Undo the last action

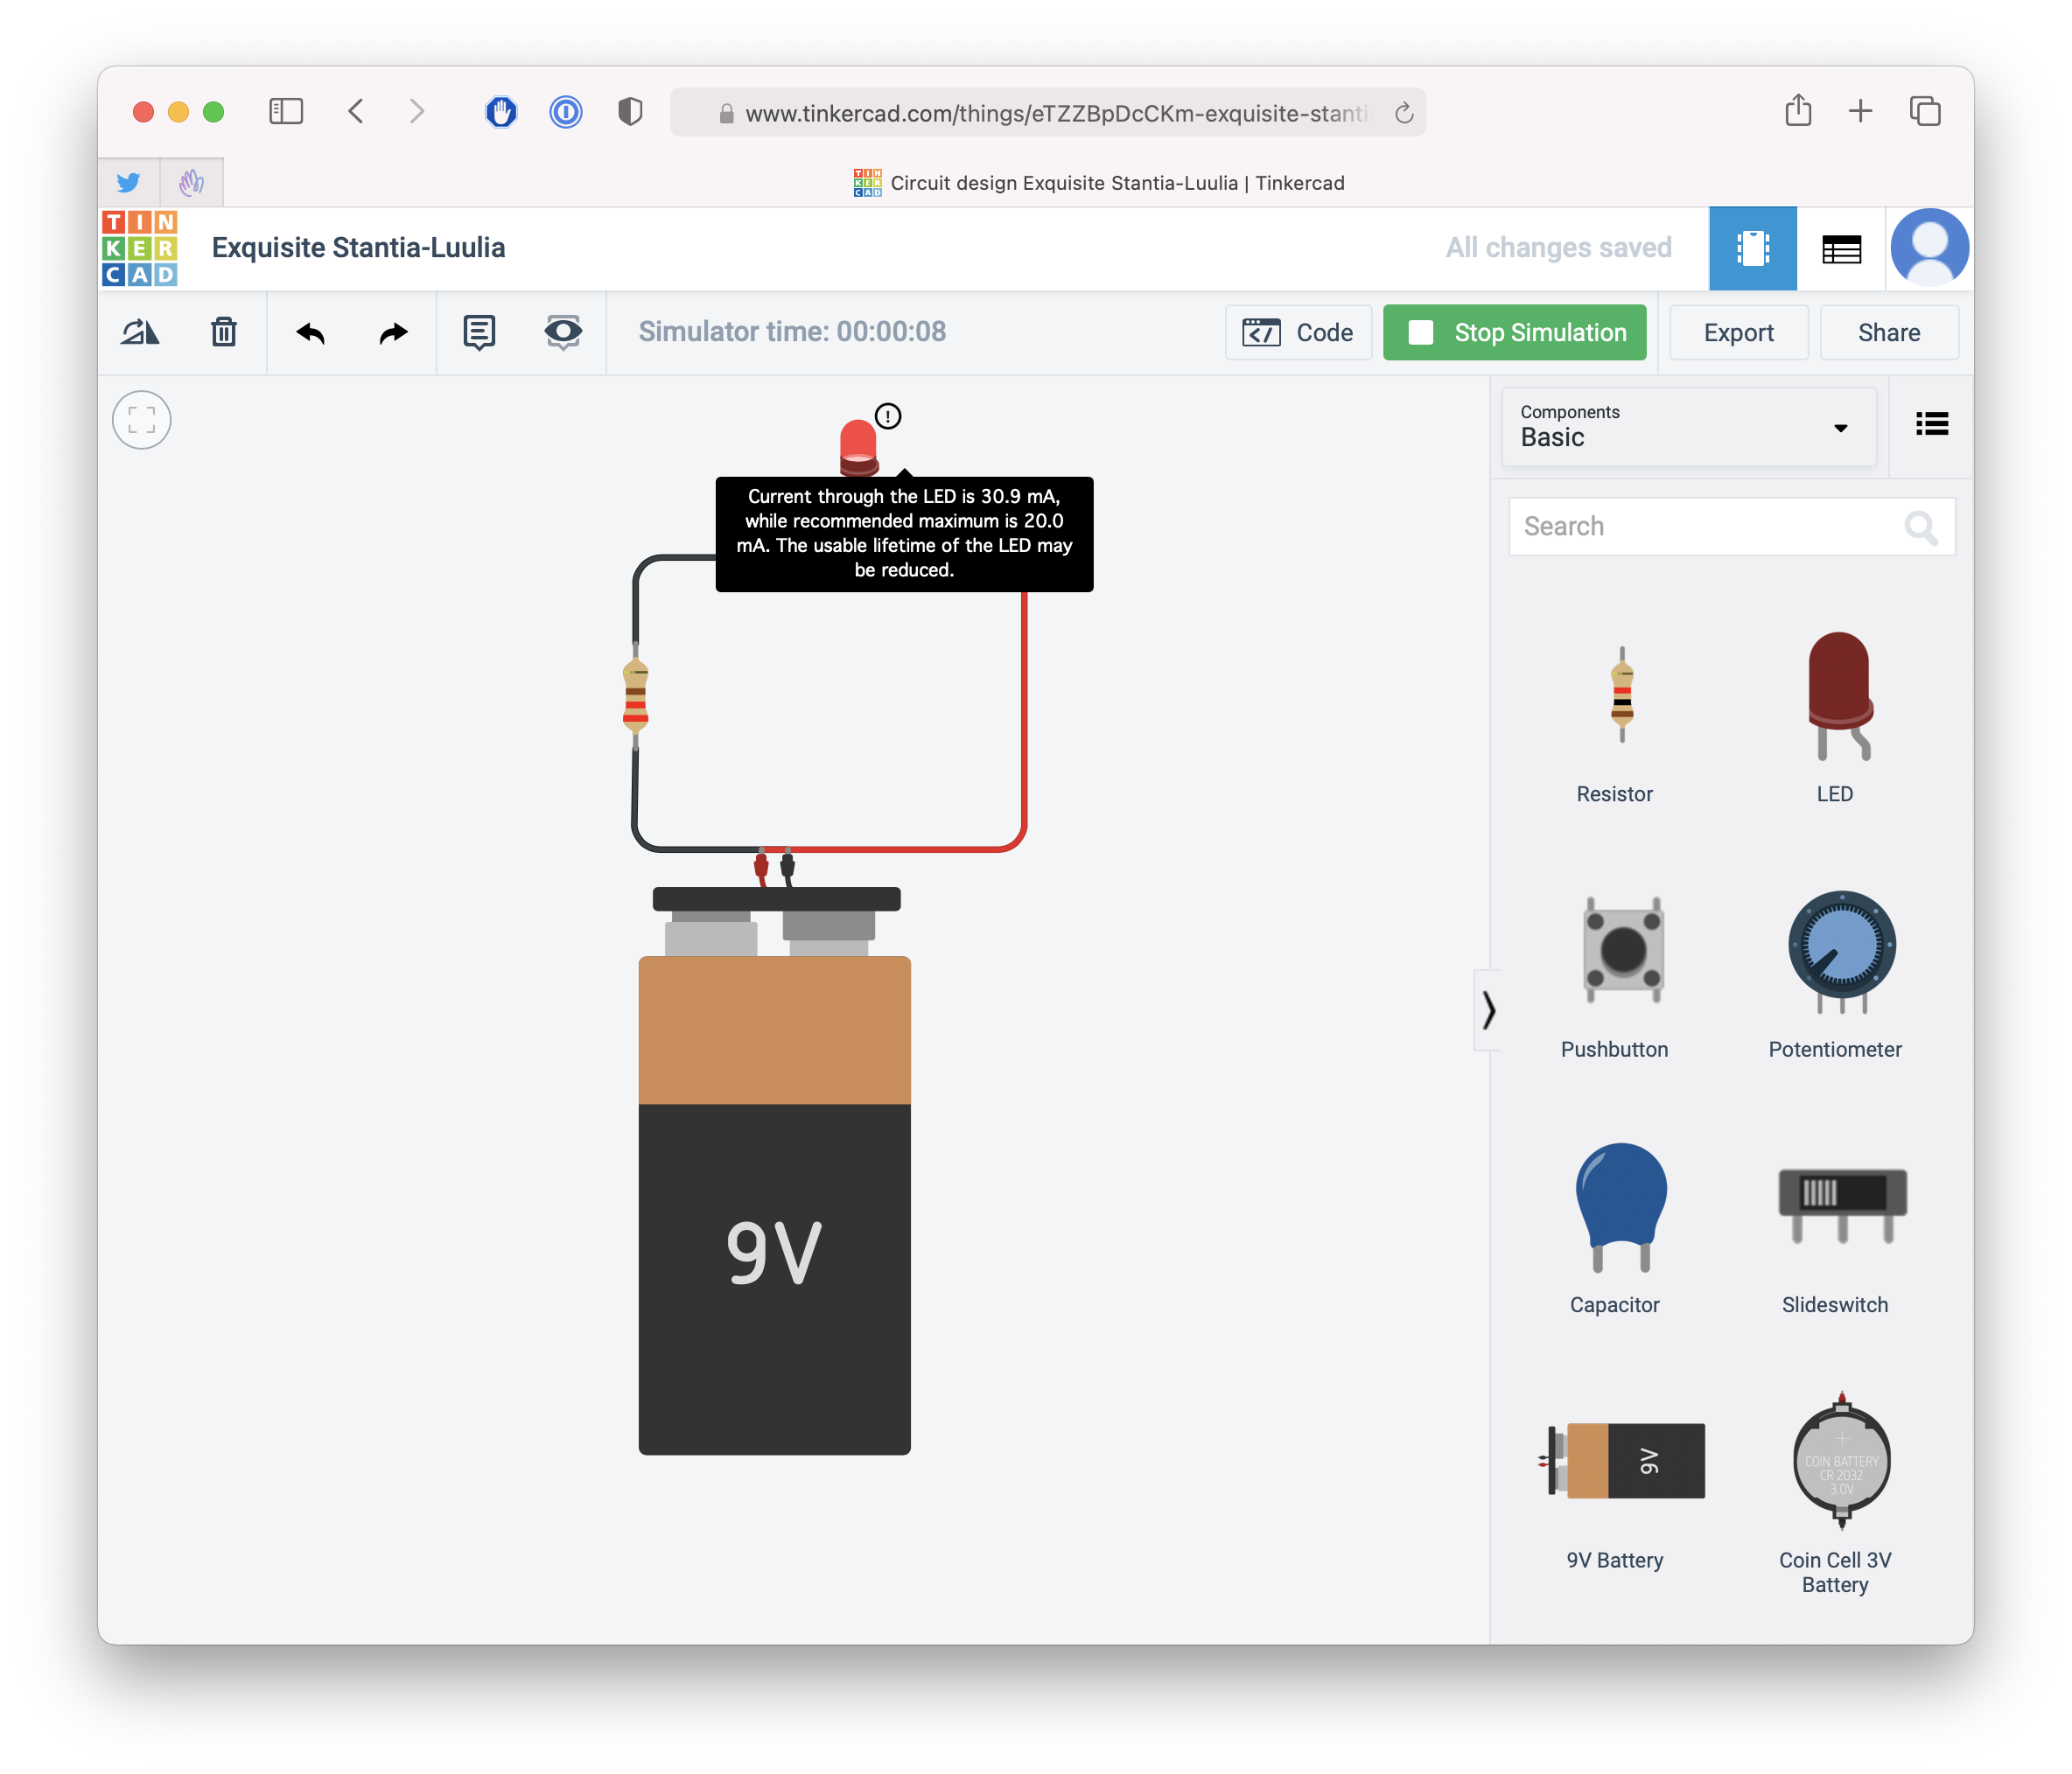[311, 332]
